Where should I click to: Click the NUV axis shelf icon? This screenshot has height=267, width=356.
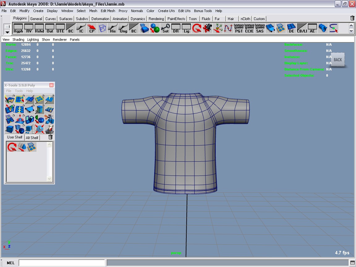pyautogui.click(x=218, y=28)
